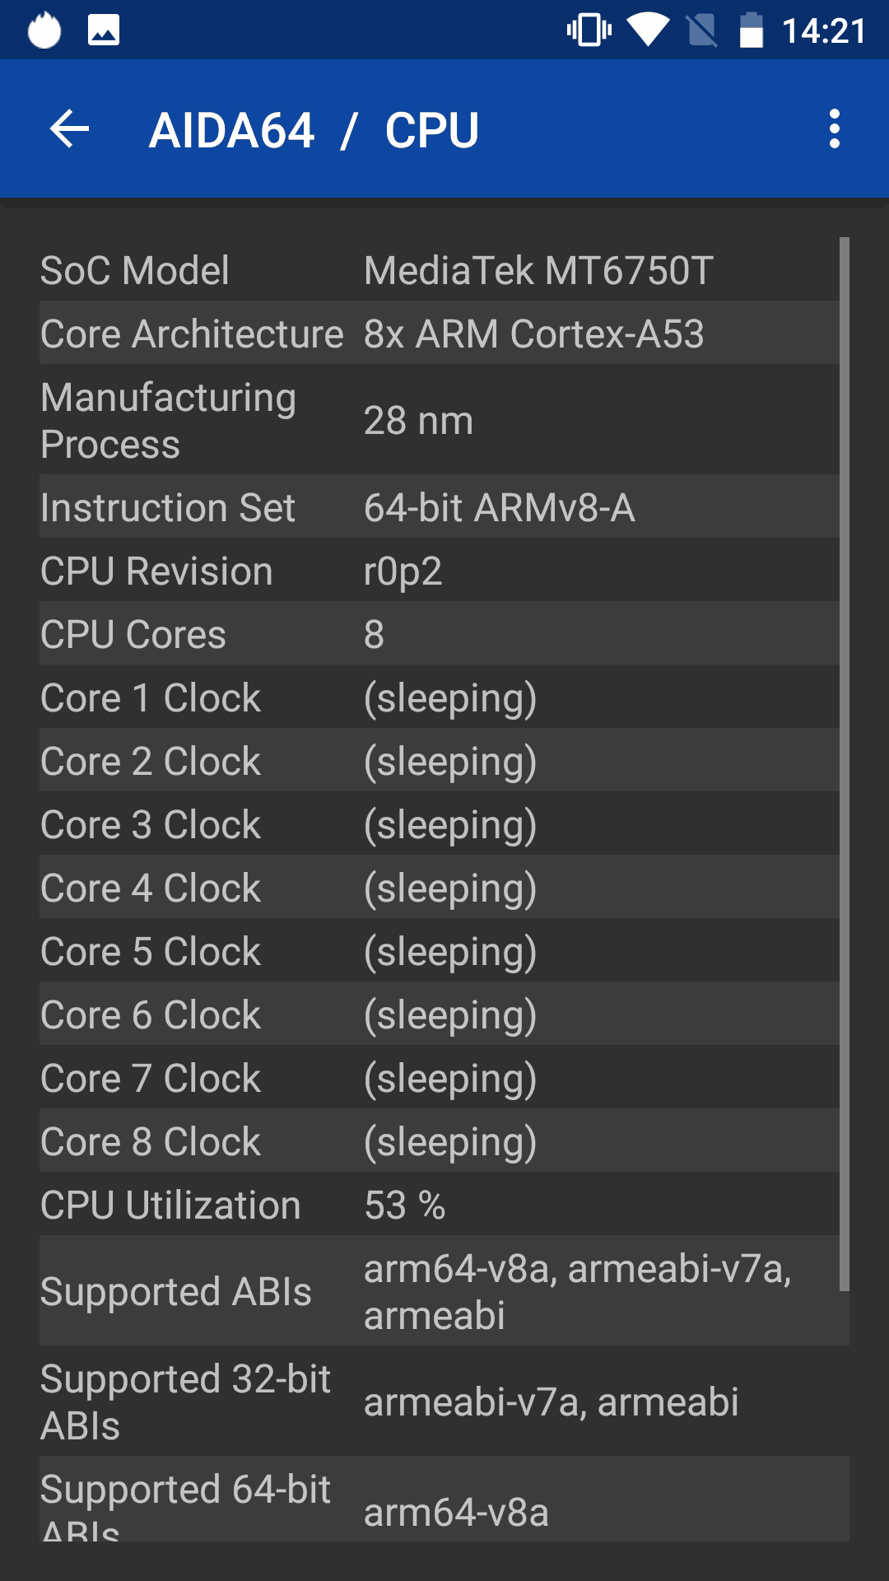
Task: Tap the back arrow in header
Action: (69, 129)
